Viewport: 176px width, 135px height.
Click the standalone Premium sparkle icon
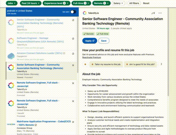tap(85, 64)
